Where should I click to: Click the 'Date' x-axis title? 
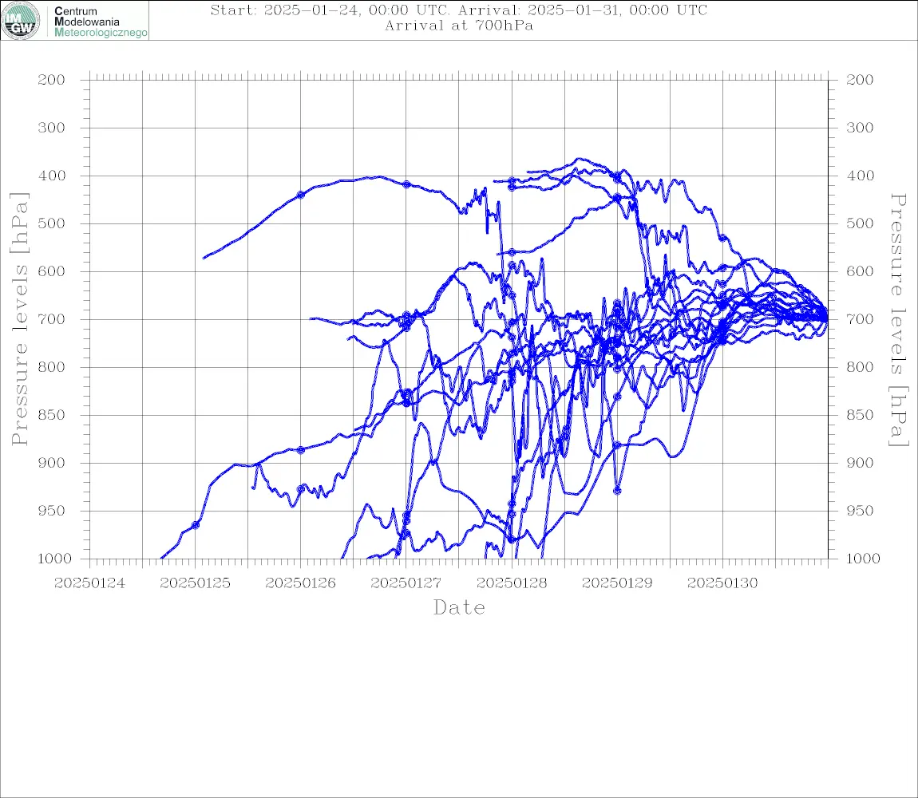point(459,607)
